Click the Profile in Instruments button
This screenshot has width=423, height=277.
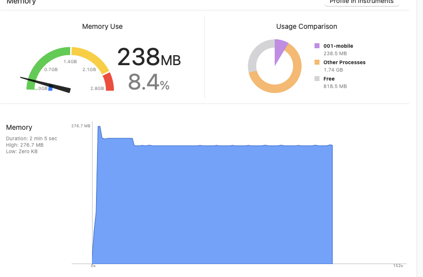362,2
